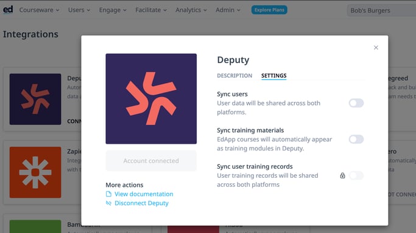Open the Admin dropdown
Viewport: 416px width, 233px height.
228,10
